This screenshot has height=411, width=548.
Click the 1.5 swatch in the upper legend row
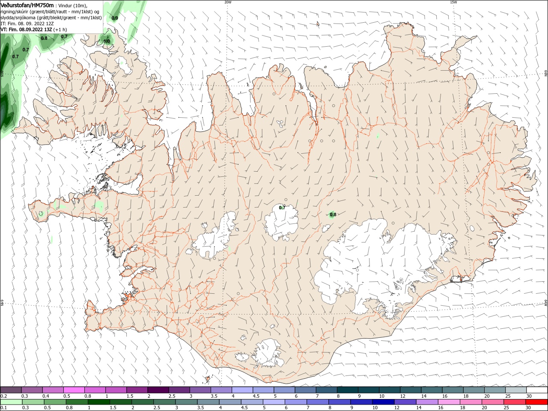click(x=137, y=390)
